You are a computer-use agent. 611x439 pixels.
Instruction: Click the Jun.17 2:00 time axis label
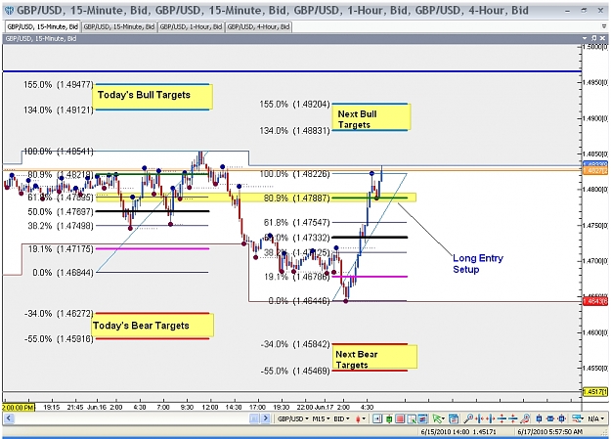[x=332, y=407]
